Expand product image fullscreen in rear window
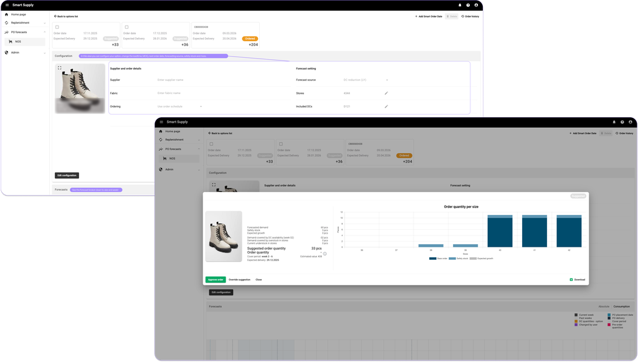The height and width of the screenshot is (362, 638). pyautogui.click(x=59, y=68)
